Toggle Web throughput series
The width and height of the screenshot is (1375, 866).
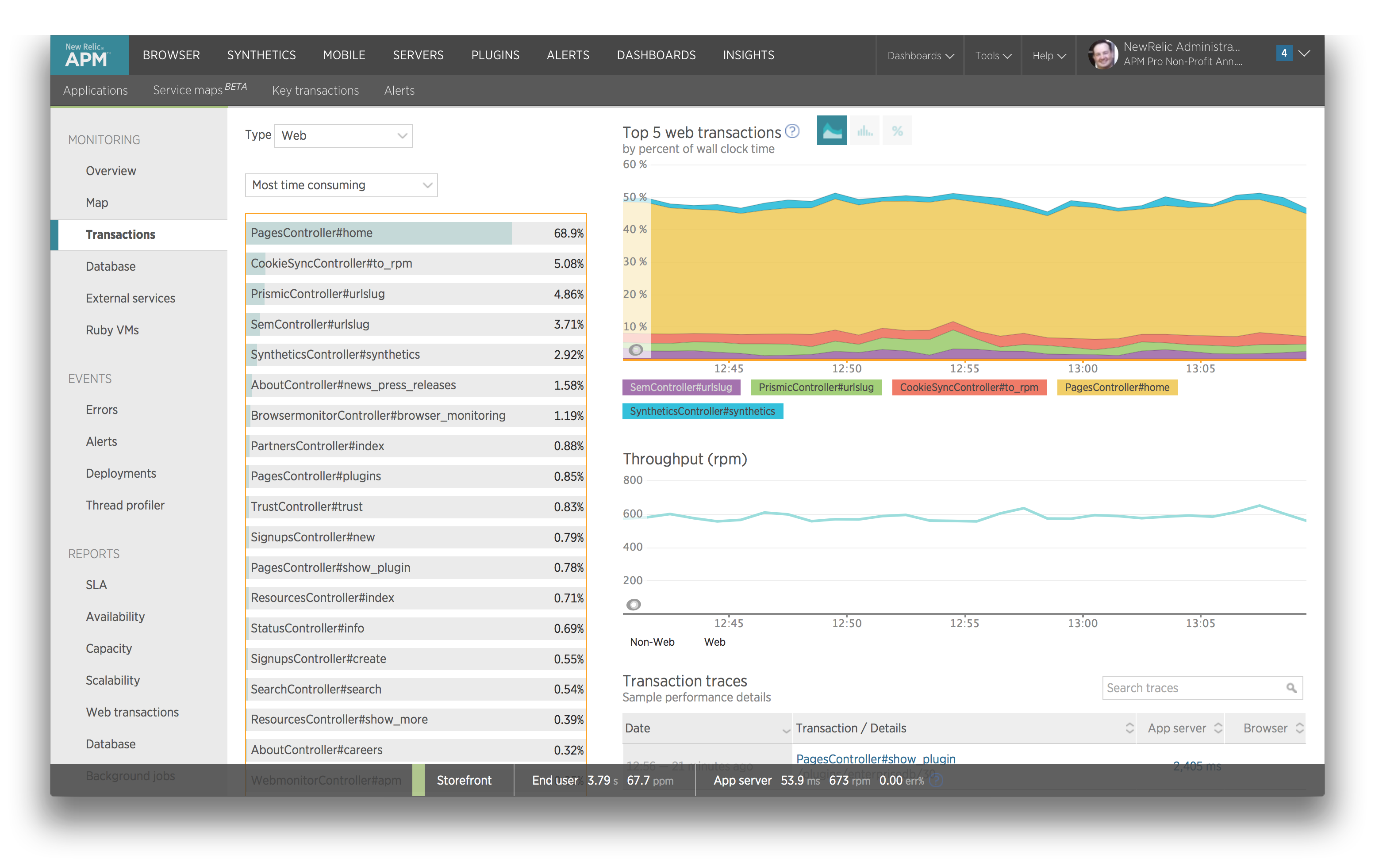point(714,642)
